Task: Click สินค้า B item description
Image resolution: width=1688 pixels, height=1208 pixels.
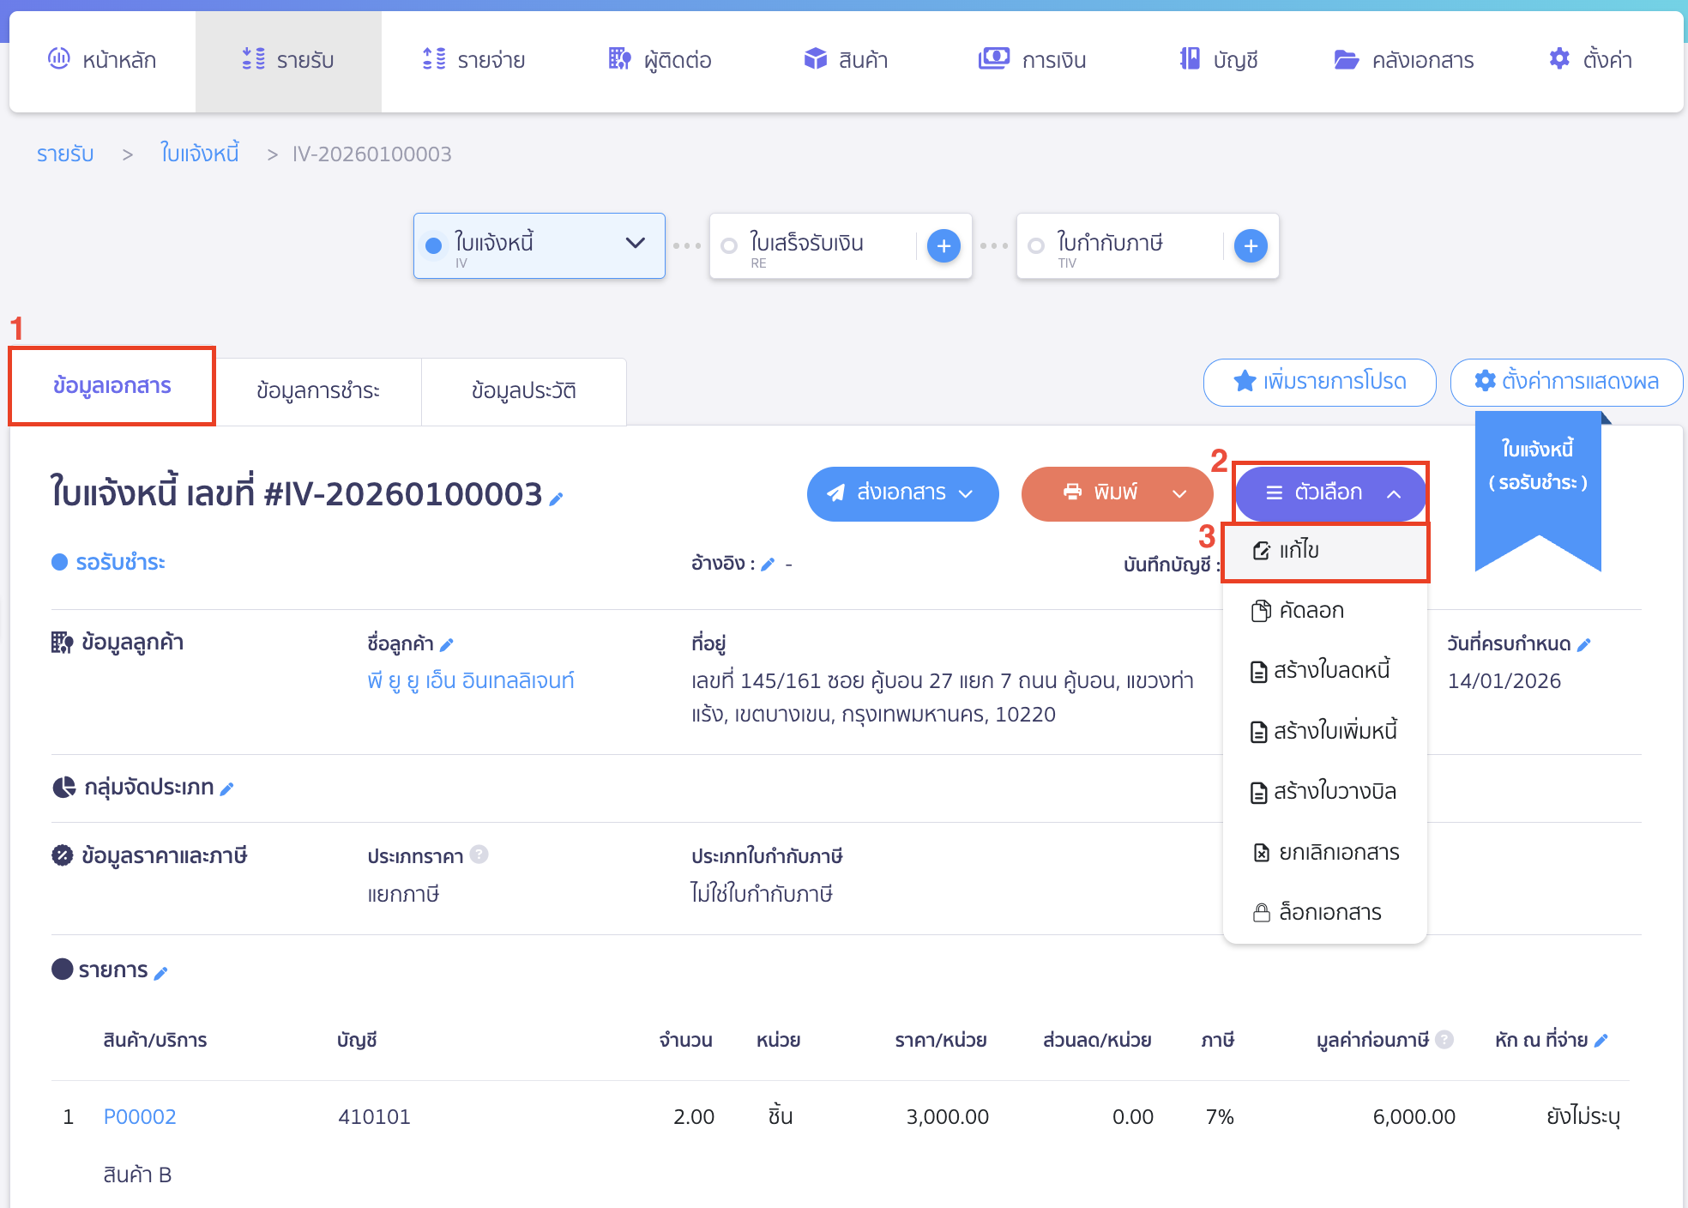Action: 137,1175
